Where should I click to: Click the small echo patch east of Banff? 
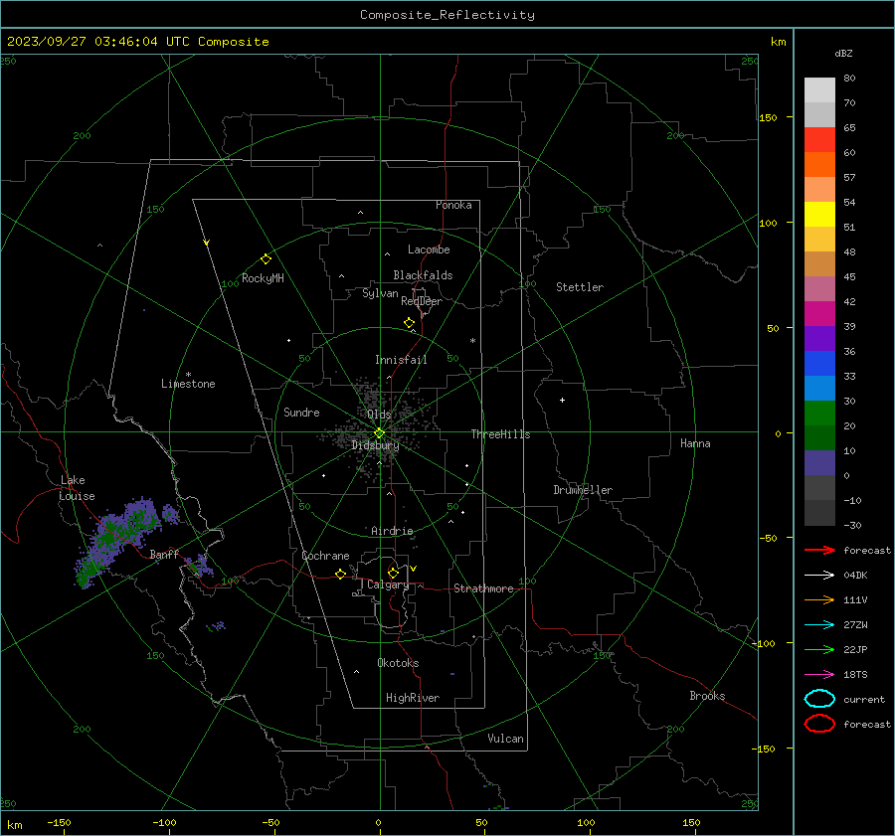click(x=200, y=565)
